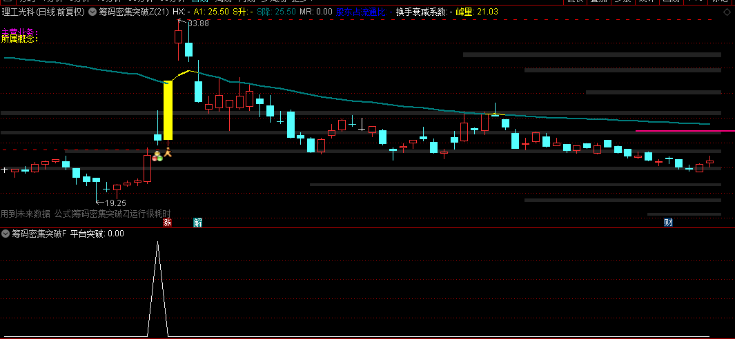Click the colored balls signal icon
This screenshot has width=735, height=339.
[x=157, y=156]
